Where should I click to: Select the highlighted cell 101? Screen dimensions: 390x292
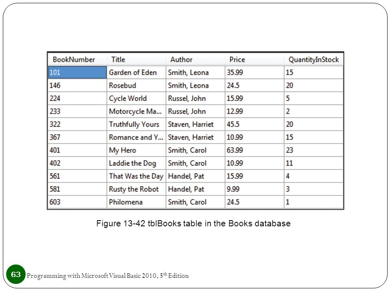point(77,72)
